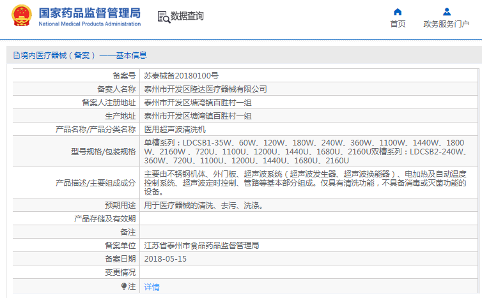This screenshot has height=298, width=482.
Task: Click label 备案人注册地址
Action: (109, 103)
